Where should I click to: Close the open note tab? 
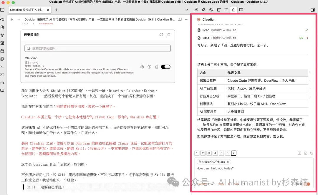[x=48, y=10]
